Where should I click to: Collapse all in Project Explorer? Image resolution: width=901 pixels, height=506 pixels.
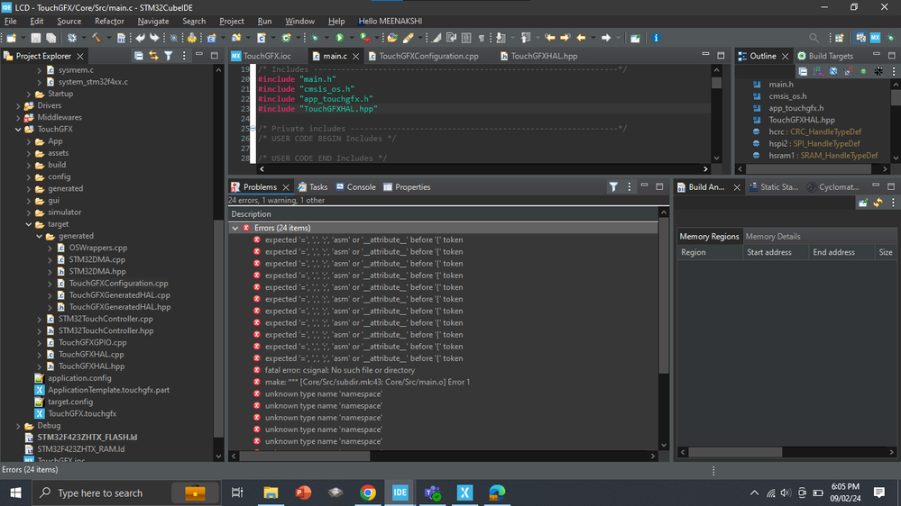pyautogui.click(x=139, y=56)
